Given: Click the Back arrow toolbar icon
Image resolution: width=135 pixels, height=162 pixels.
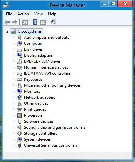Looking at the screenshot, I should (x=7, y=22).
